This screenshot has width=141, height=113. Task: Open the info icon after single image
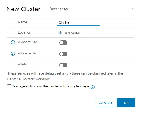(93, 87)
